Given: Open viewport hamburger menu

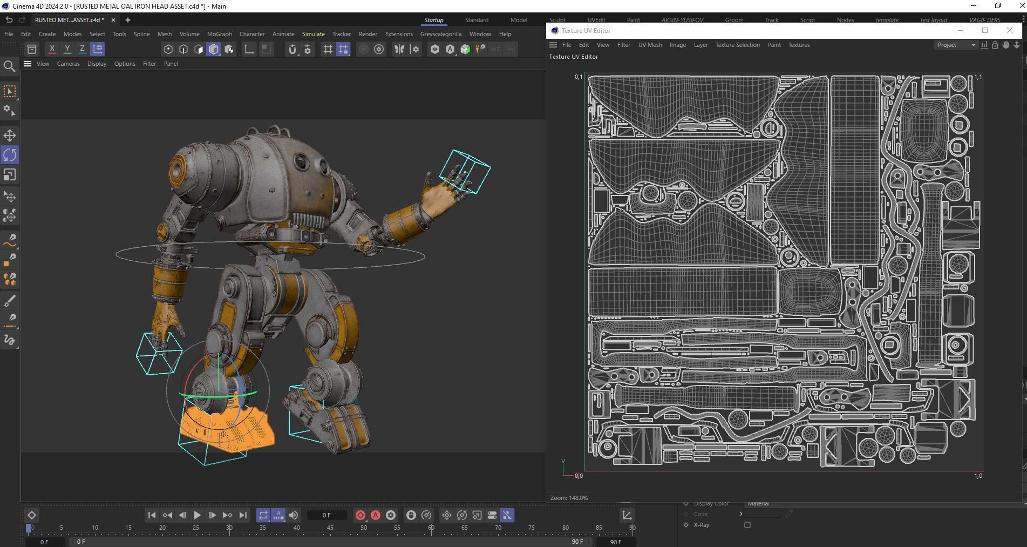Looking at the screenshot, I should pyautogui.click(x=28, y=64).
